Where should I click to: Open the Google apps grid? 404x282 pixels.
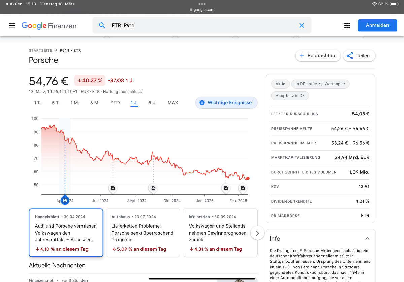pyautogui.click(x=347, y=25)
